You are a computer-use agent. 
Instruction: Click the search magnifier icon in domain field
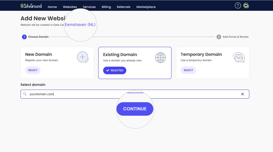(25, 94)
